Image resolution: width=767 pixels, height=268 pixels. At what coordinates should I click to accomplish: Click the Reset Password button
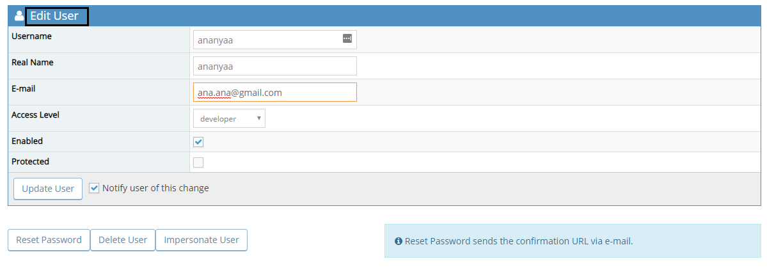coord(49,240)
